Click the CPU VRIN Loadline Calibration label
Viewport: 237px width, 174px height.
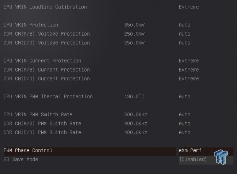point(45,7)
